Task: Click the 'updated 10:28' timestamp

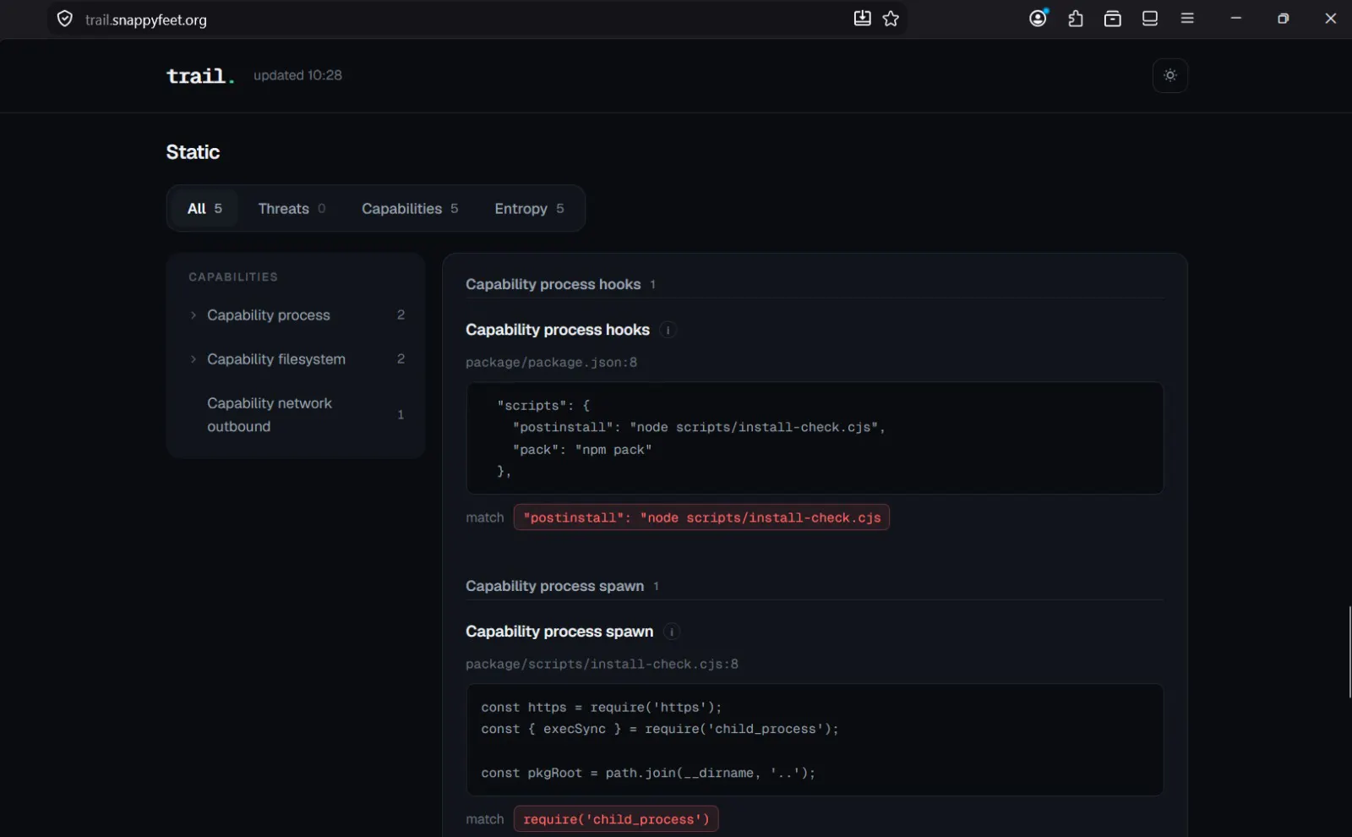Action: 297,75
